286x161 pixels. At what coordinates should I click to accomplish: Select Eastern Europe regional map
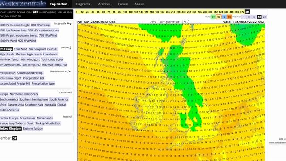33,129
